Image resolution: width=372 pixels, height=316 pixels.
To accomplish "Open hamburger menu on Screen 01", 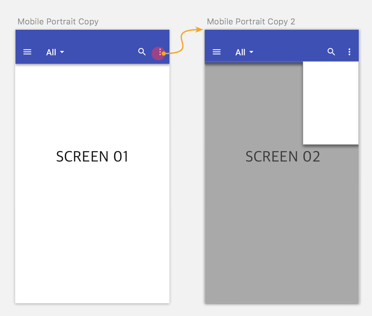I will tap(27, 52).
